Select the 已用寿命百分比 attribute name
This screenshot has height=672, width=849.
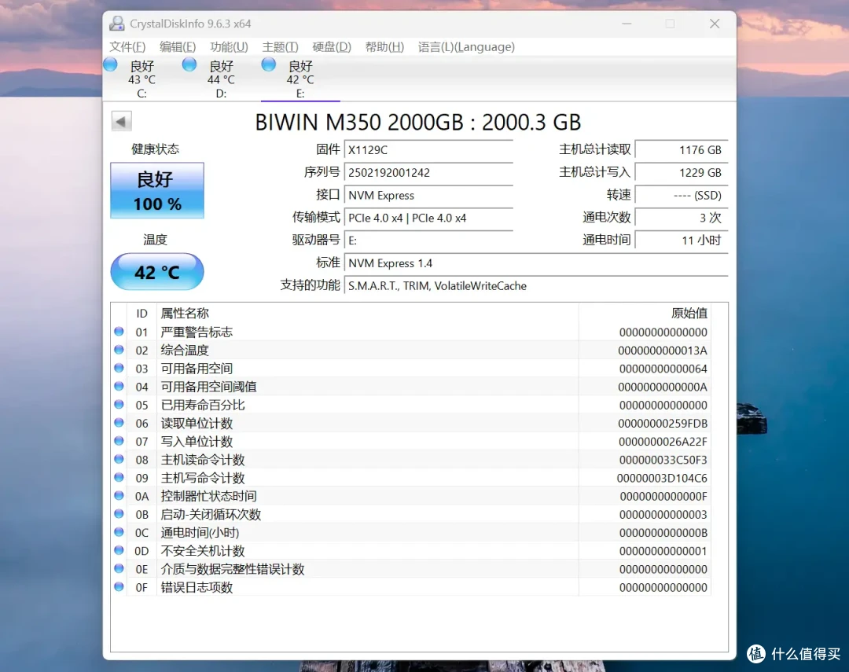coord(203,405)
